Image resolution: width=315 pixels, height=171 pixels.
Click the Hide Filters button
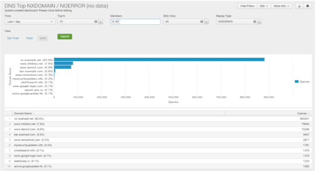coord(247,6)
